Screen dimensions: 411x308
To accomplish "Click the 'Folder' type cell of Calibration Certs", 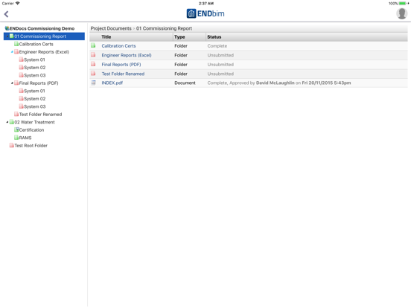I will 181,46.
